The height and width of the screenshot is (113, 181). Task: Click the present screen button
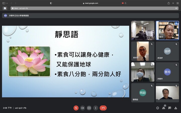pyautogui.click(x=89, y=108)
